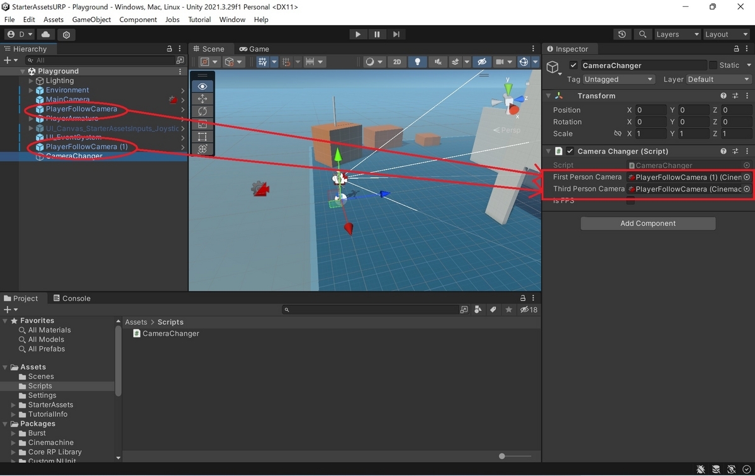
Task: Open the Untagged tag dropdown
Action: click(618, 79)
